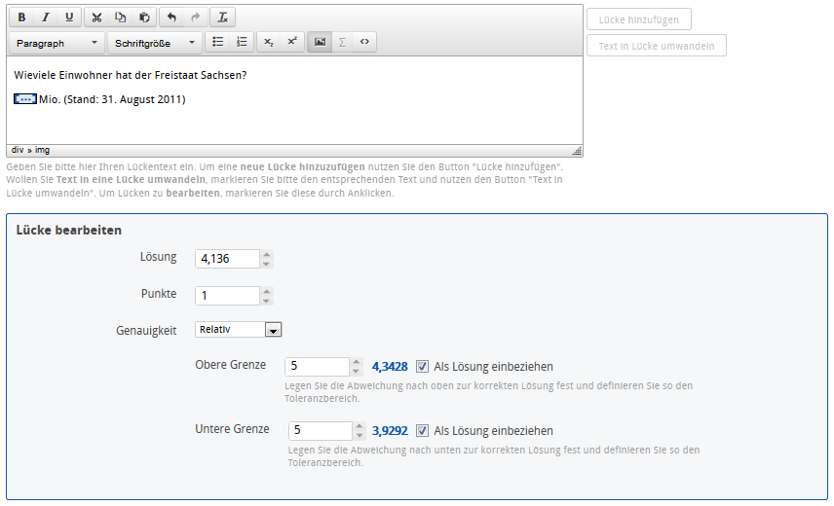Screen dimensions: 834x506
Task: Clear formatting with the Tx icon
Action: pos(222,18)
